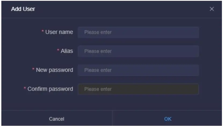
Task: Focus the Alias text field
Action: click(138, 51)
